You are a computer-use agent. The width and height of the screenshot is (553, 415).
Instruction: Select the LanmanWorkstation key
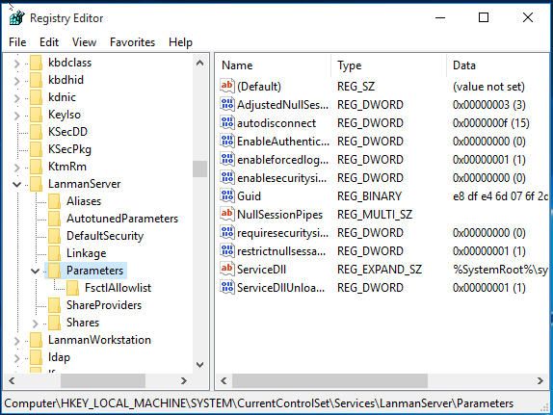point(99,340)
